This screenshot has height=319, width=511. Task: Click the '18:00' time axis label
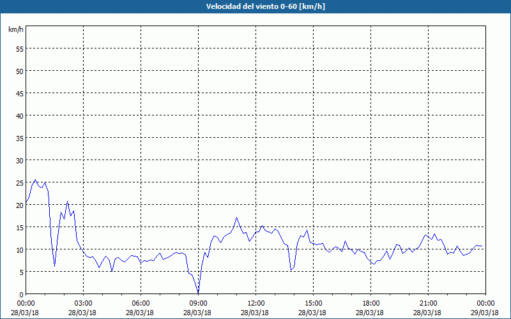(x=371, y=304)
